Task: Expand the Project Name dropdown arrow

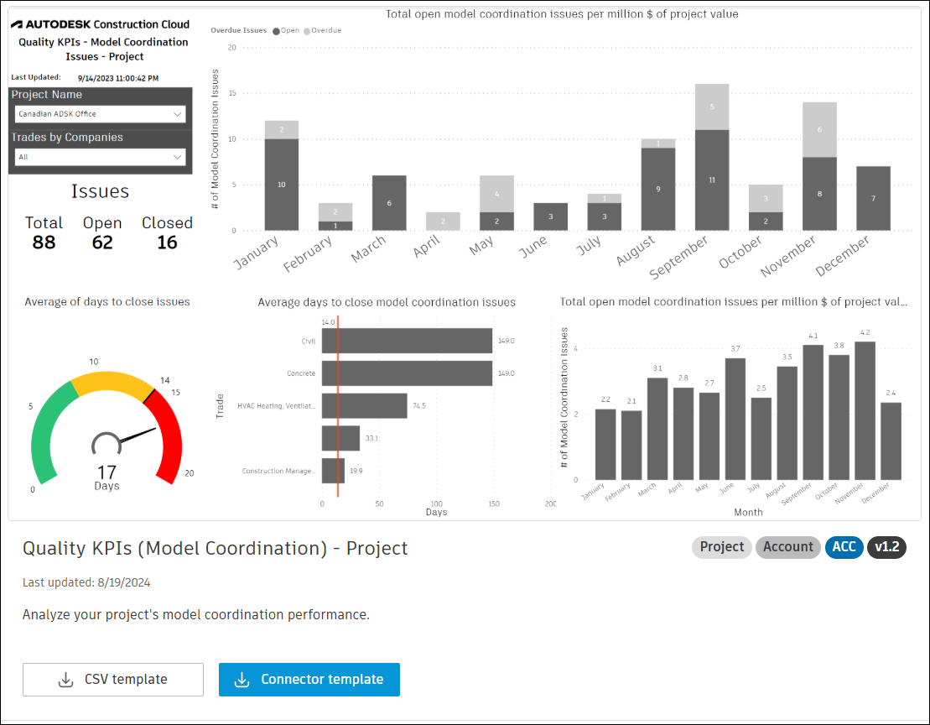Action: click(x=177, y=114)
